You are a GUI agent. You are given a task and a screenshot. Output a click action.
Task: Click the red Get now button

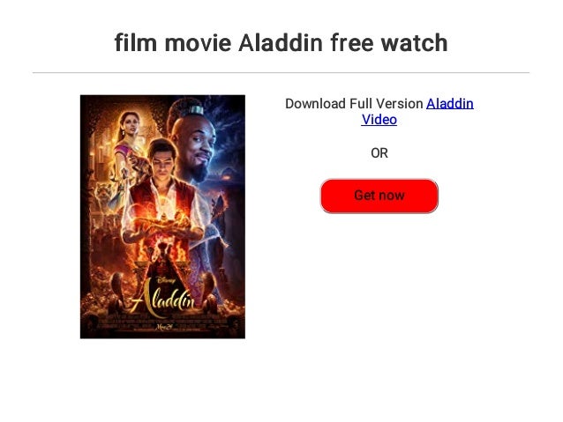pyautogui.click(x=379, y=196)
